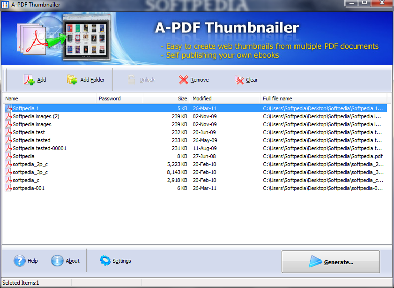394x288 pixels.
Task: Select the Softpedia tested-00001 file
Action: click(39, 148)
